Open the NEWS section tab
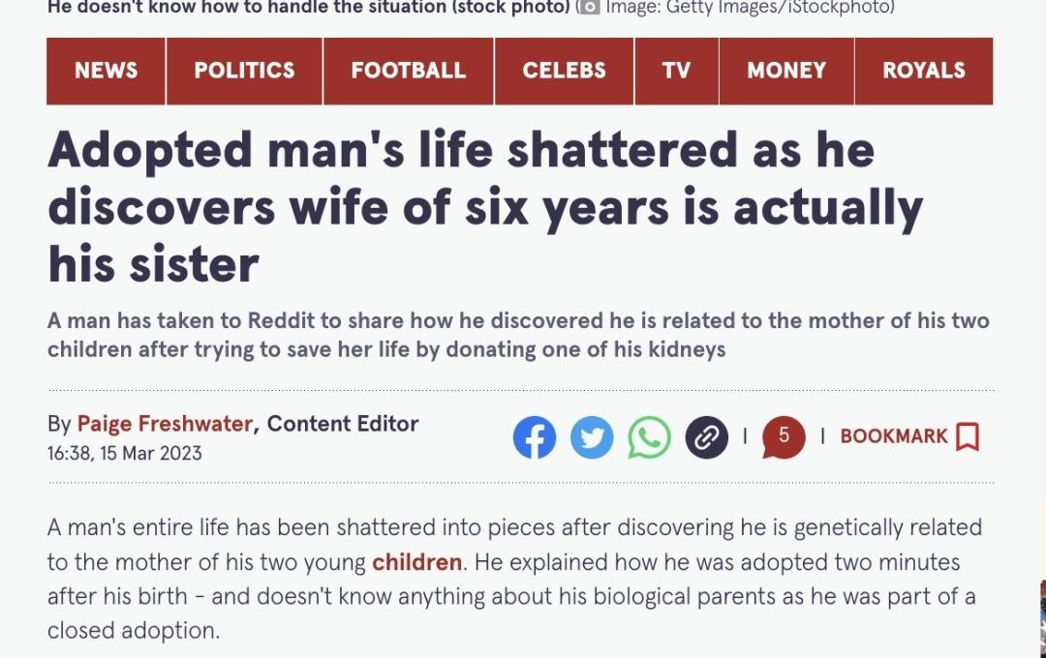The width and height of the screenshot is (1046, 658). pyautogui.click(x=107, y=71)
